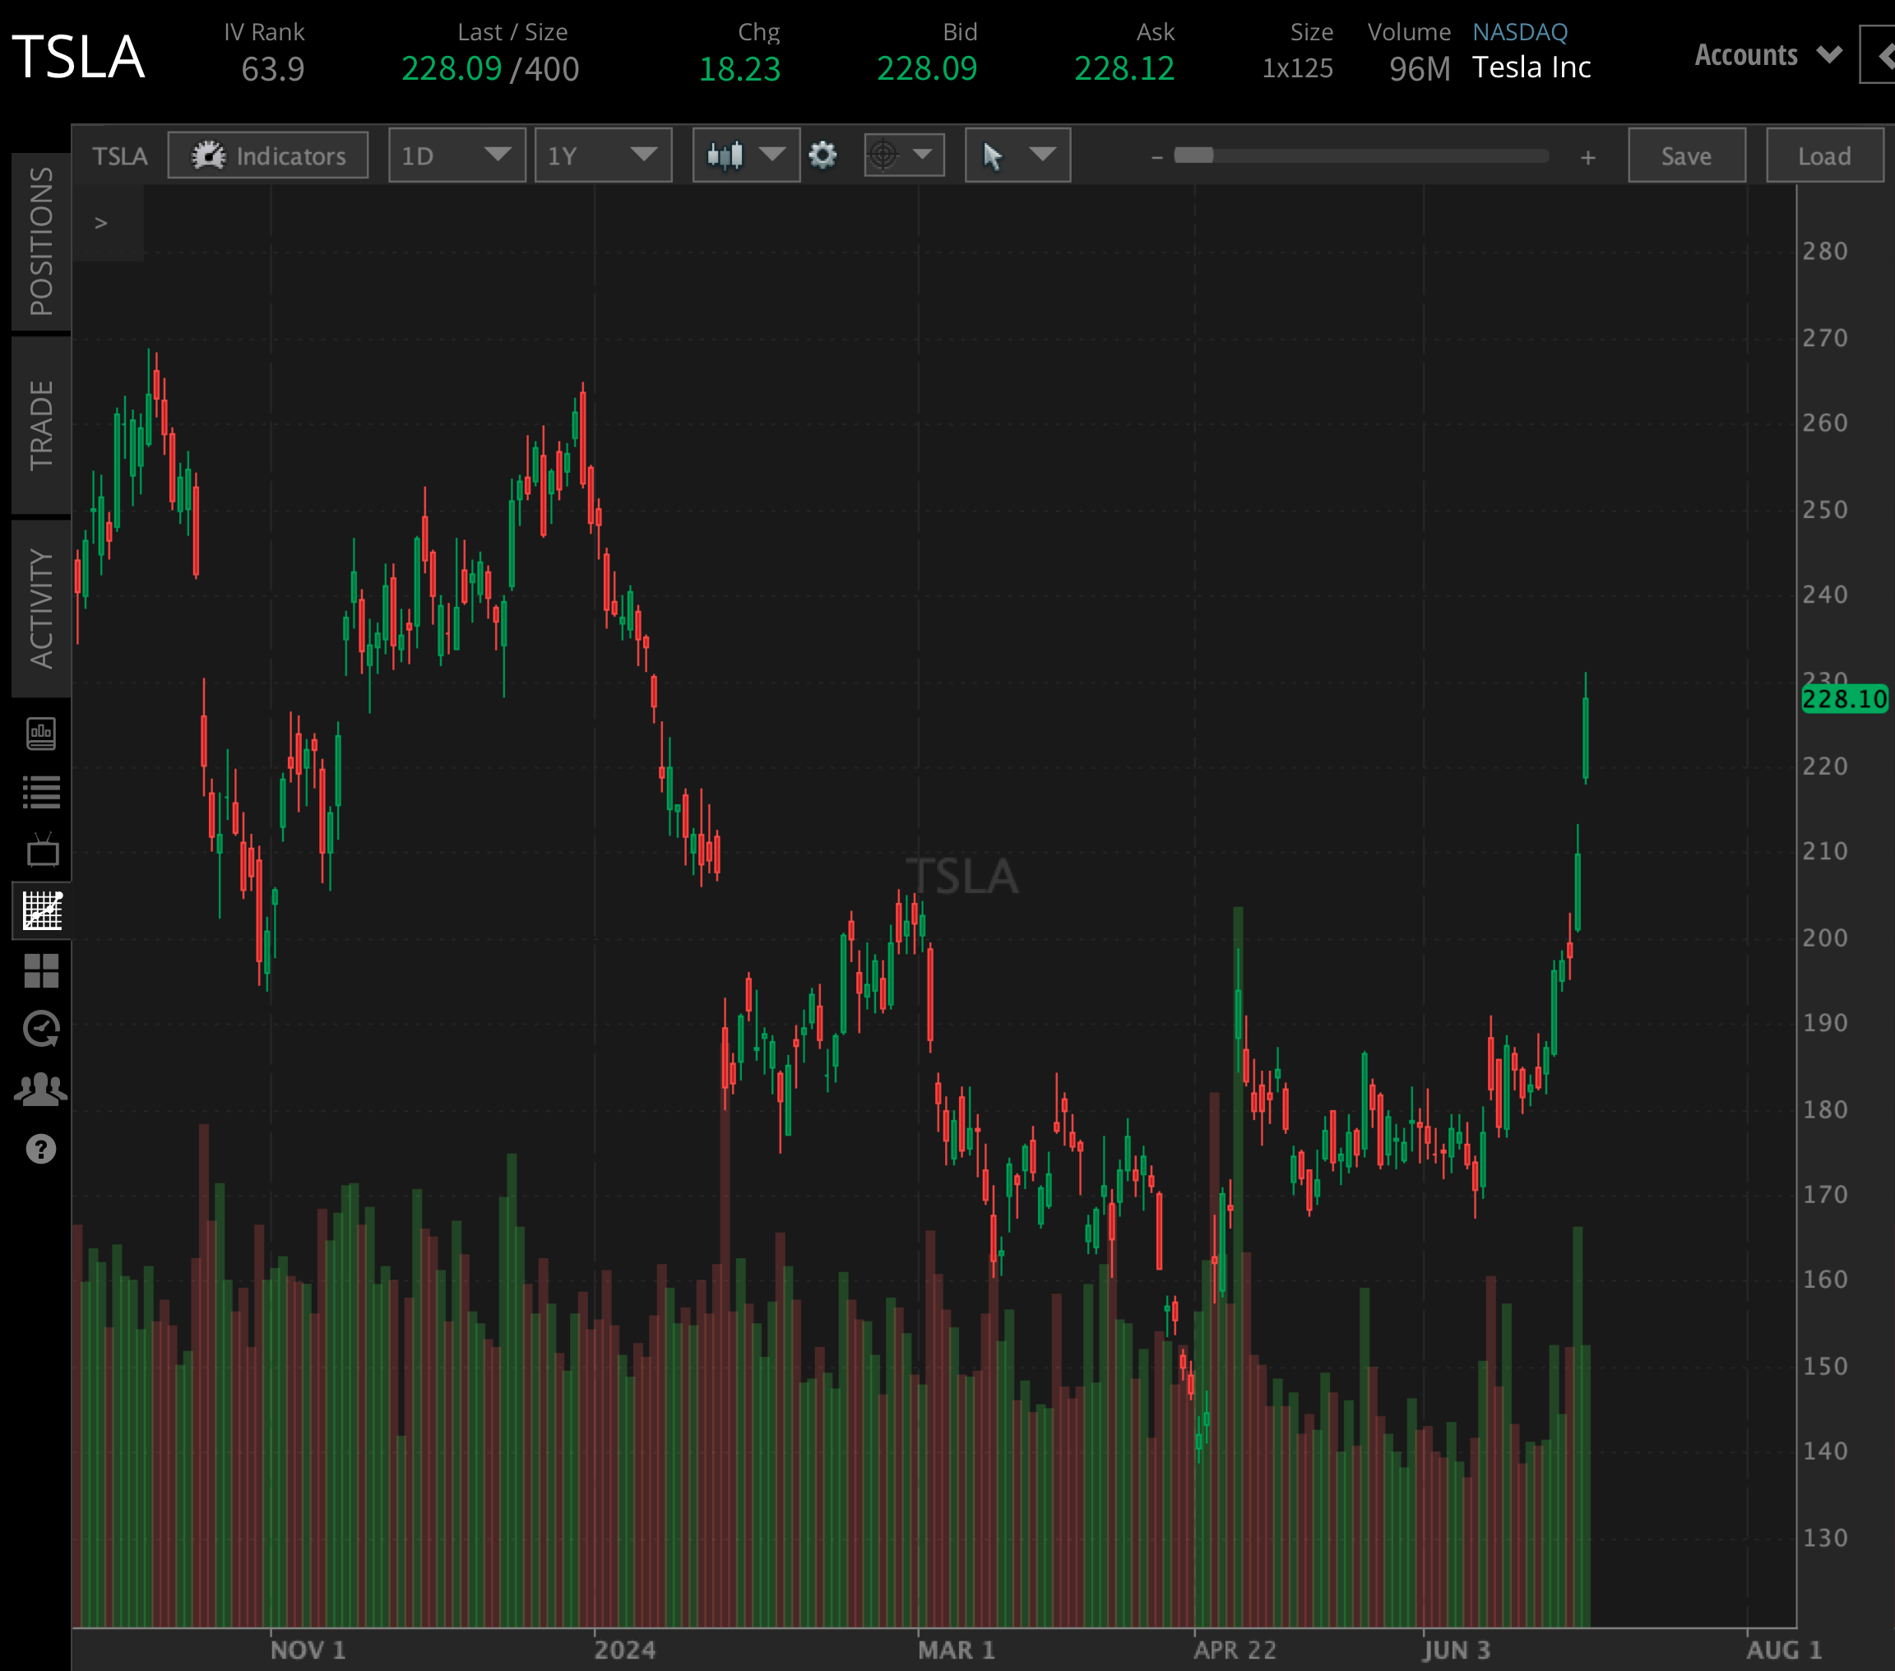Open the chart settings gear
Image resolution: width=1895 pixels, height=1671 pixels.
click(822, 155)
